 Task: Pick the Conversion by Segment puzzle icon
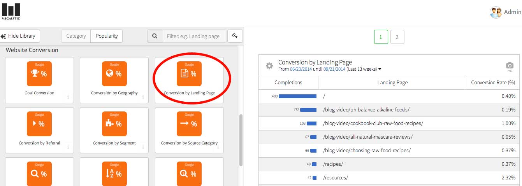pos(114,124)
